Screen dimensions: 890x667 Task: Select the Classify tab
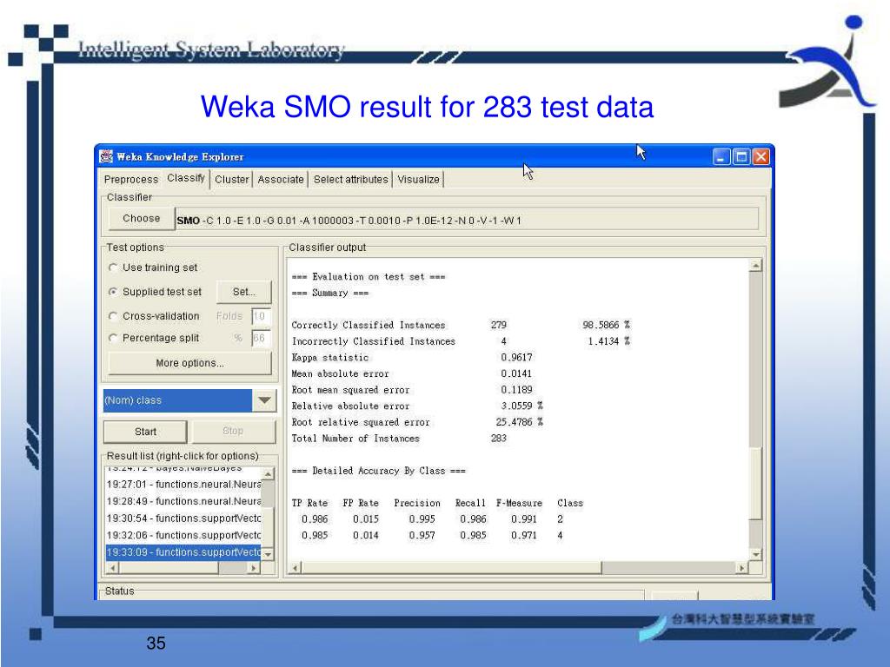186,178
